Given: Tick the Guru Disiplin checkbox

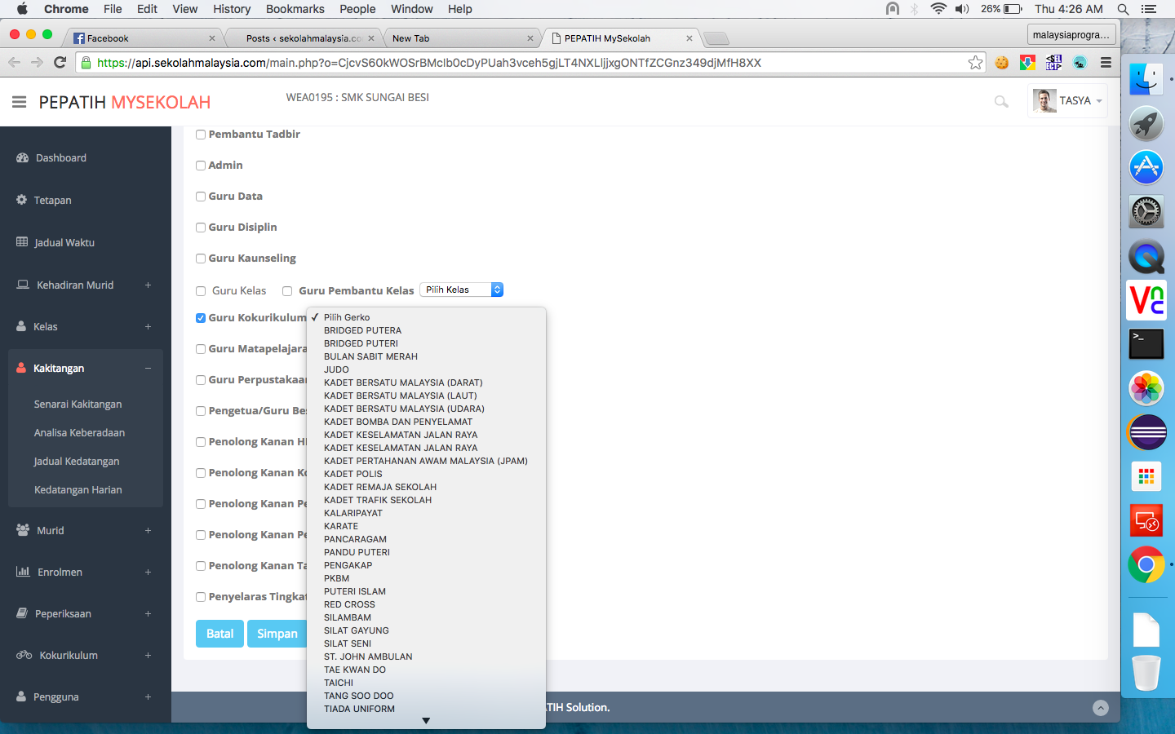Looking at the screenshot, I should click(x=201, y=228).
